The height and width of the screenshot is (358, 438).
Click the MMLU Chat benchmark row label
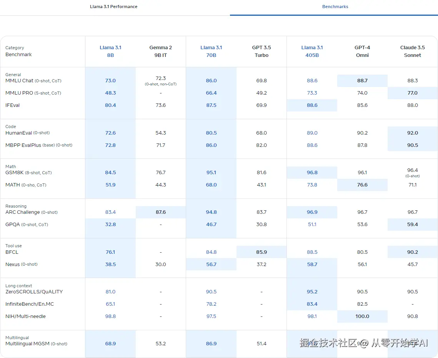pyautogui.click(x=33, y=81)
